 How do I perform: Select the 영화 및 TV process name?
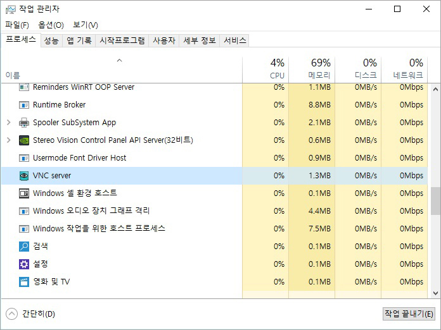point(51,281)
